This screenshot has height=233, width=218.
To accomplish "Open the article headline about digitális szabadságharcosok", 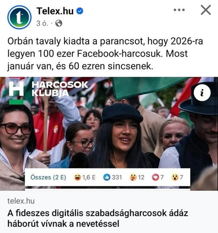I will tap(98, 219).
